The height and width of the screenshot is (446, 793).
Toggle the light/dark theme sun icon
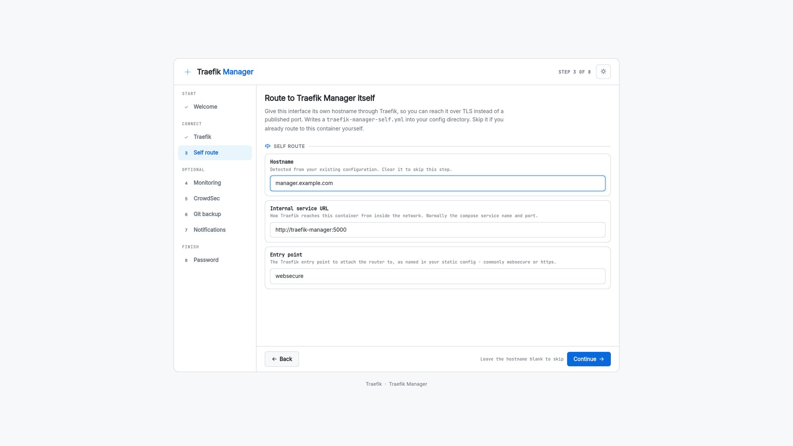603,71
